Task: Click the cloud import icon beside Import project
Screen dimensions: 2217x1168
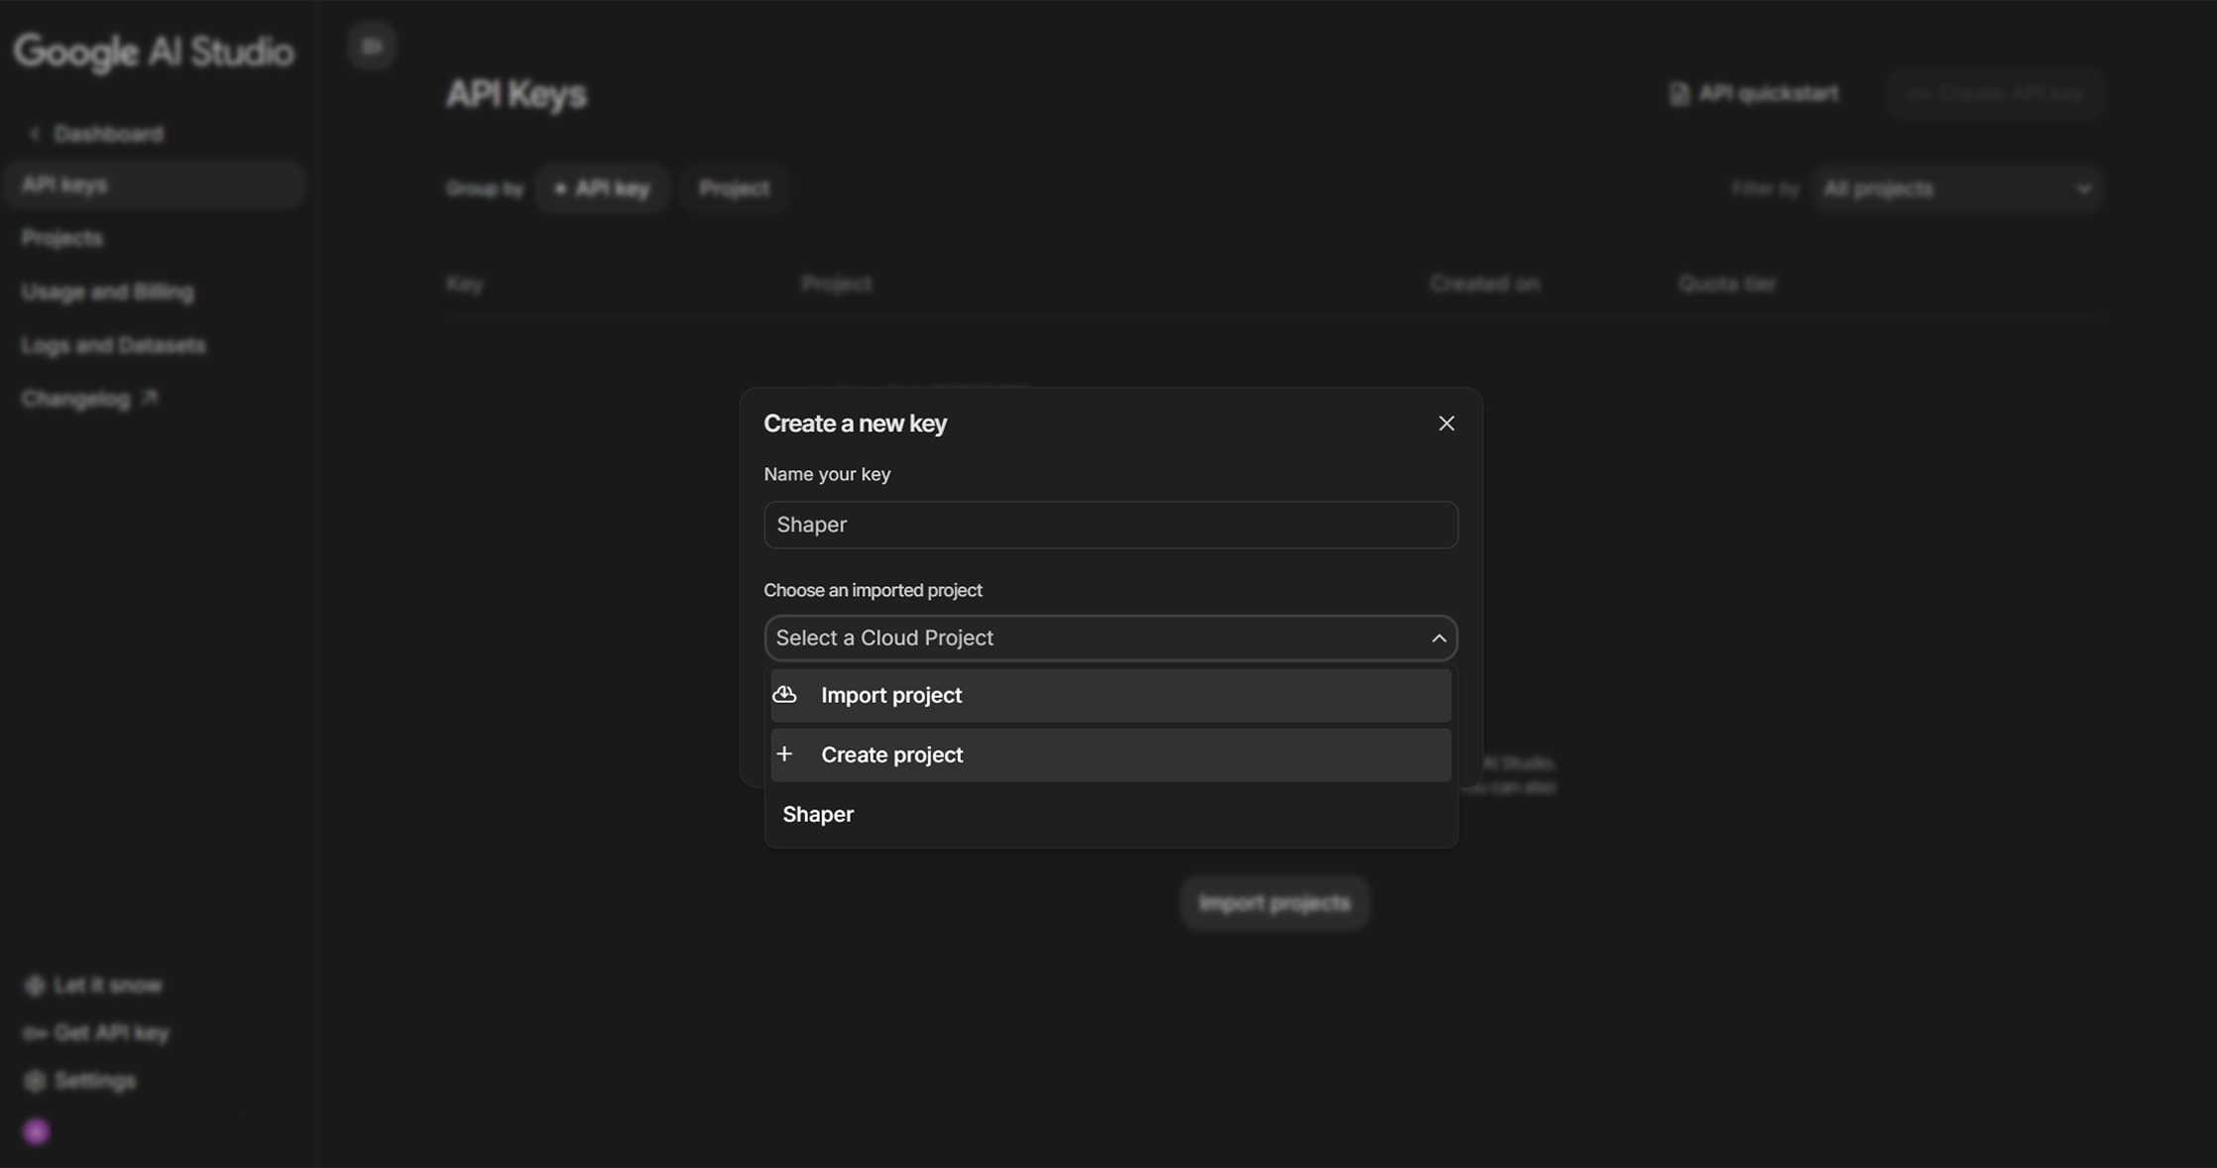Action: 785,694
